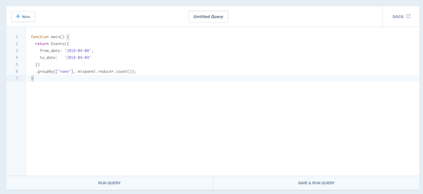Click highlighted opening brace on line 1

pyautogui.click(x=68, y=37)
